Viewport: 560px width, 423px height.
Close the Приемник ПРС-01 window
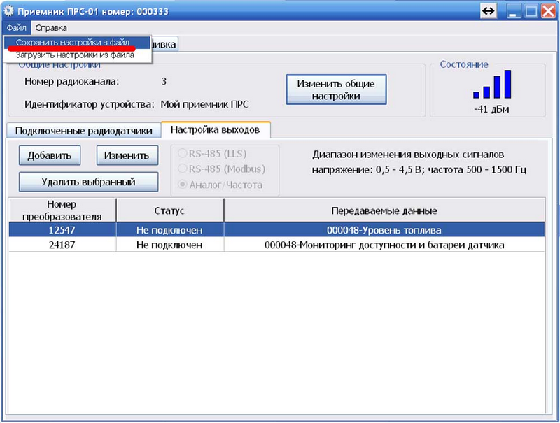point(548,11)
